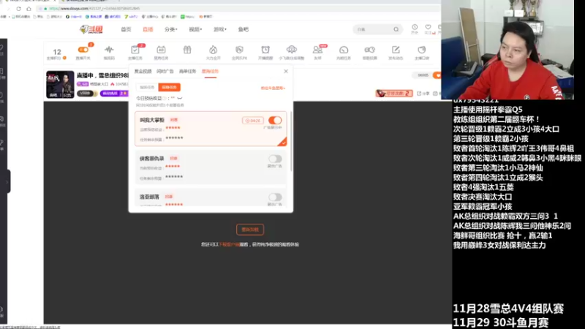This screenshot has width=585, height=329.
Task: Click the flame toolbar icon
Action: pos(213,50)
